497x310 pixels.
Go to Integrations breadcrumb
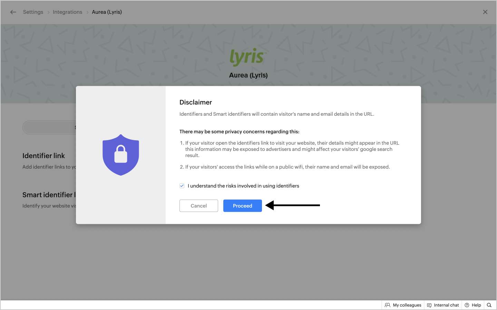(x=67, y=12)
